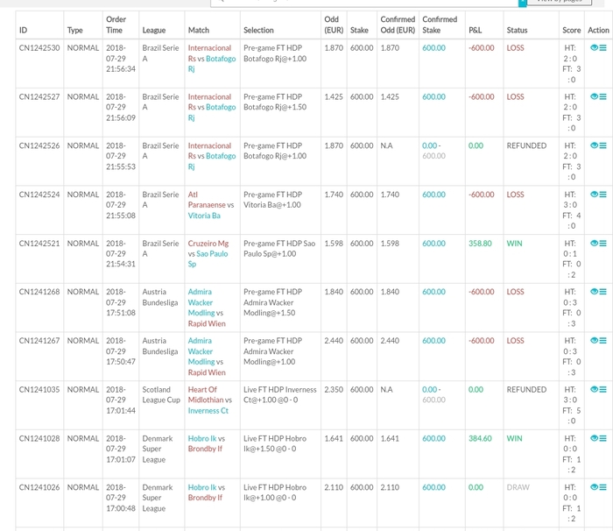The height and width of the screenshot is (531, 613).
Task: Open list menu icon for order CN1242527
Action: pyautogui.click(x=603, y=96)
